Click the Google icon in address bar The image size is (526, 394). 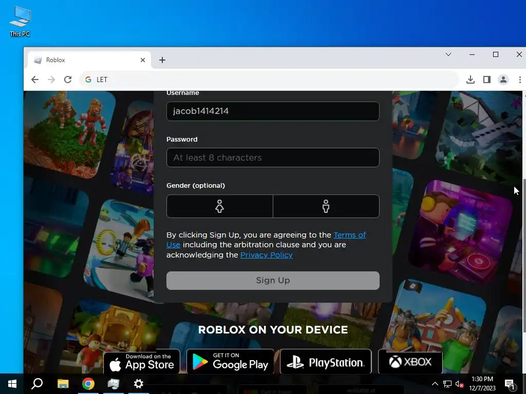(x=88, y=80)
